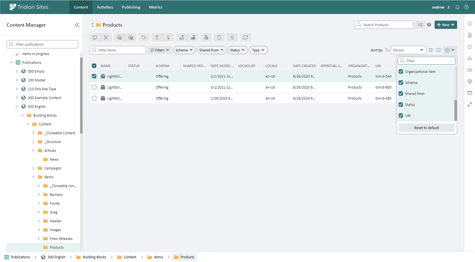Select the checkbox on second LightSol row
Screen dimensions: 475x262
[94, 87]
